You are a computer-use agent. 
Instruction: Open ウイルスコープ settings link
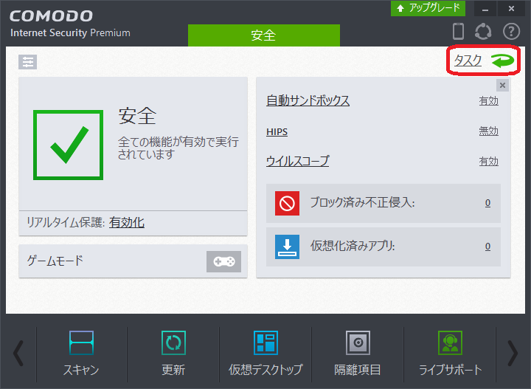[298, 161]
